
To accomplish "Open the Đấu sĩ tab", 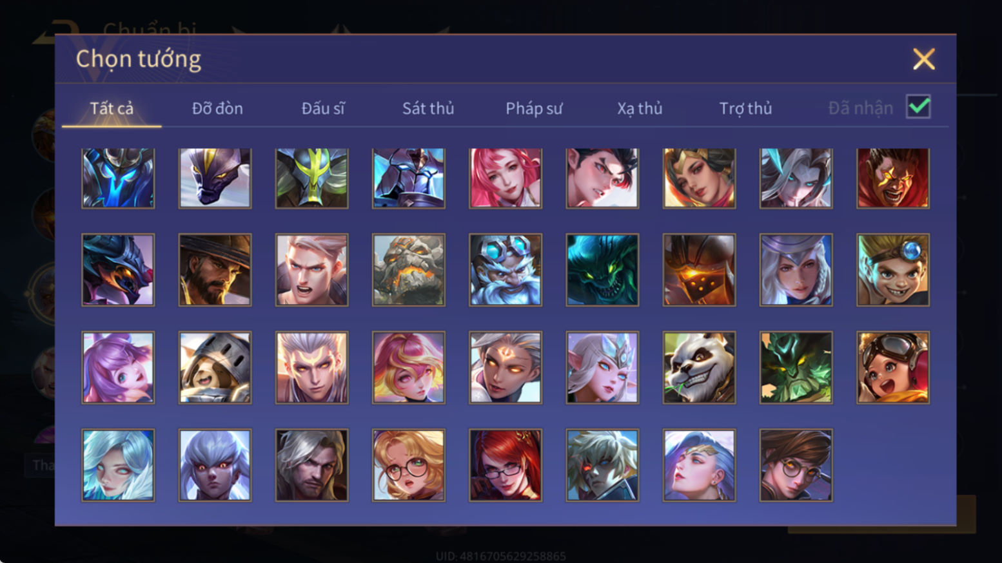I will (323, 108).
